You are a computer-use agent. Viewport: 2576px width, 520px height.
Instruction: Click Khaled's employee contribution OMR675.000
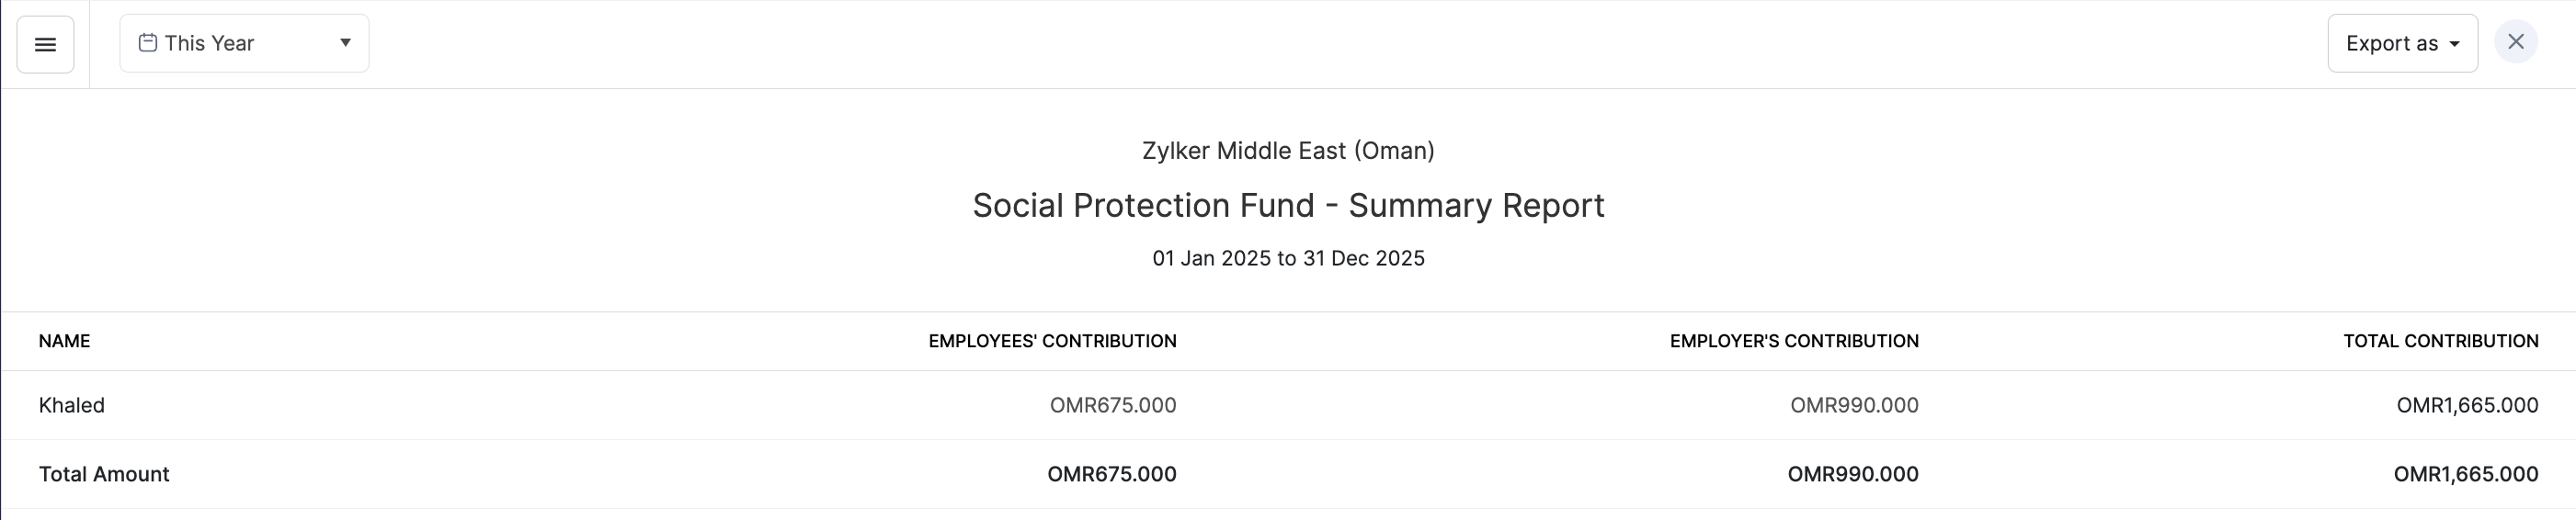click(x=1112, y=405)
